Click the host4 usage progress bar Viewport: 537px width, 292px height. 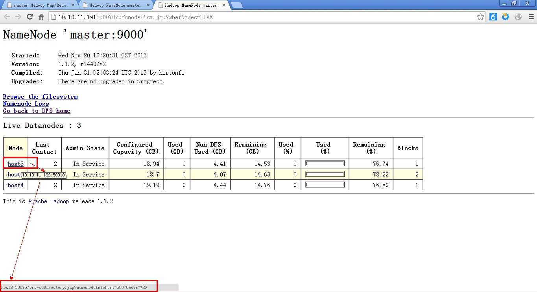(x=325, y=185)
